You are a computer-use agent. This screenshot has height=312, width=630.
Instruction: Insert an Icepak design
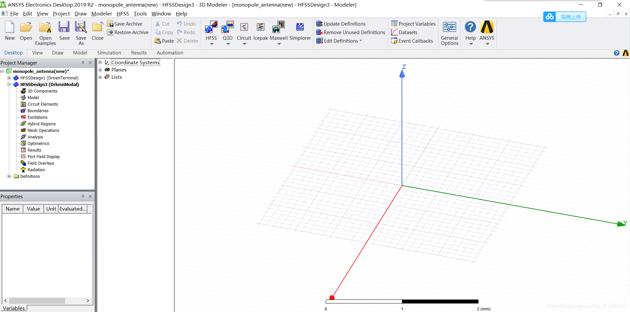coord(261,27)
